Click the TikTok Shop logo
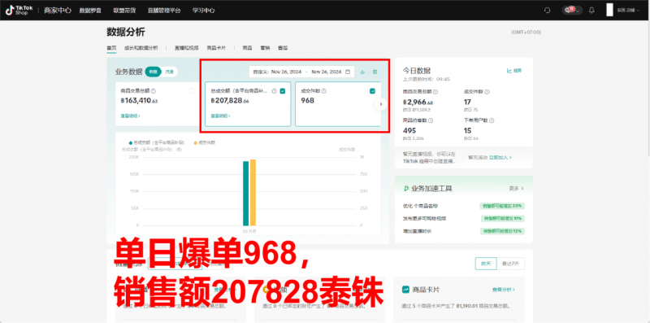The image size is (650, 323). (x=15, y=11)
